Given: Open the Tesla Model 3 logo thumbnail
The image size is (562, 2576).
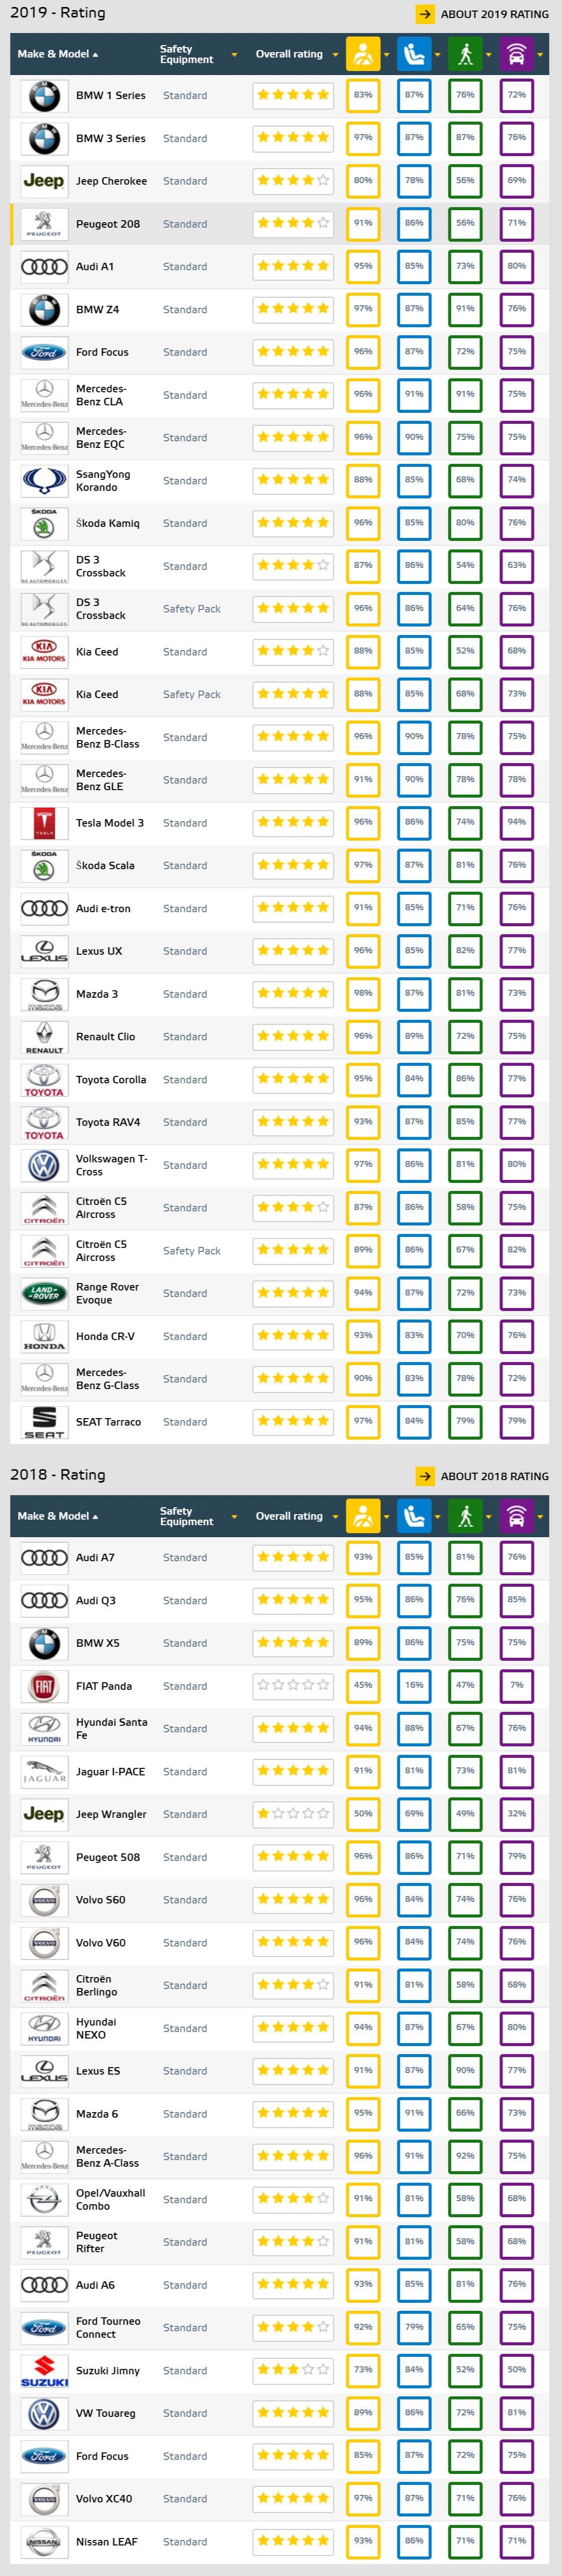Looking at the screenshot, I should pos(44,823).
